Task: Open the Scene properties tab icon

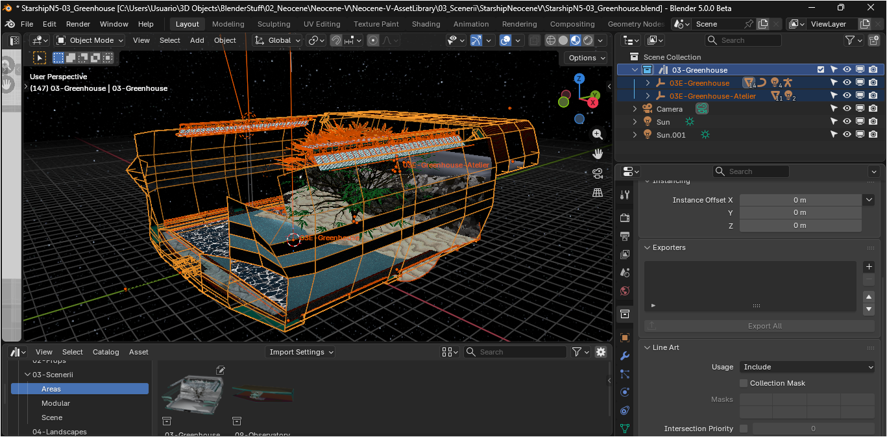Action: [625, 273]
